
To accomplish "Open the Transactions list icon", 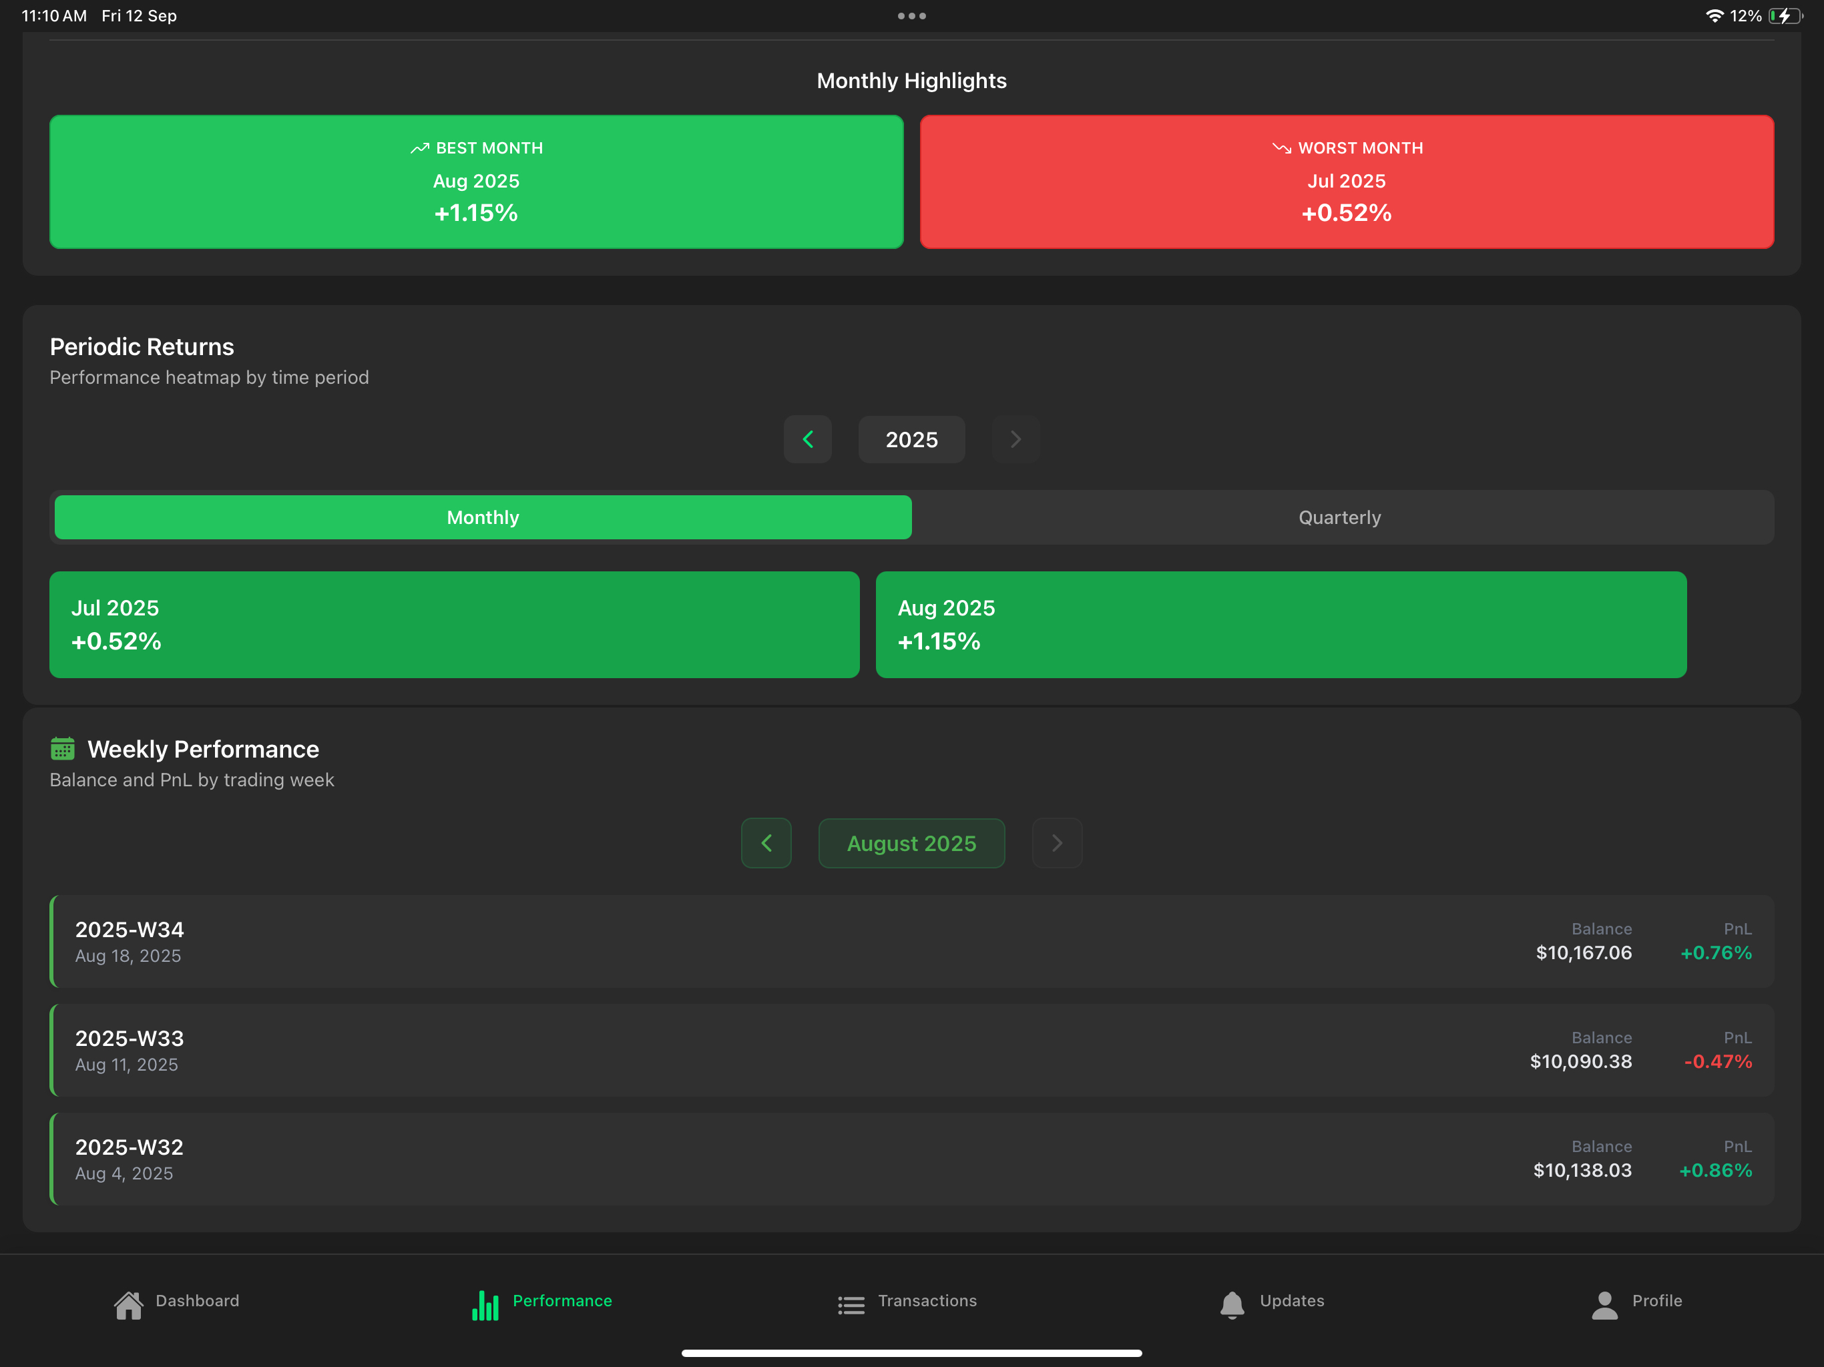I will [x=851, y=1304].
